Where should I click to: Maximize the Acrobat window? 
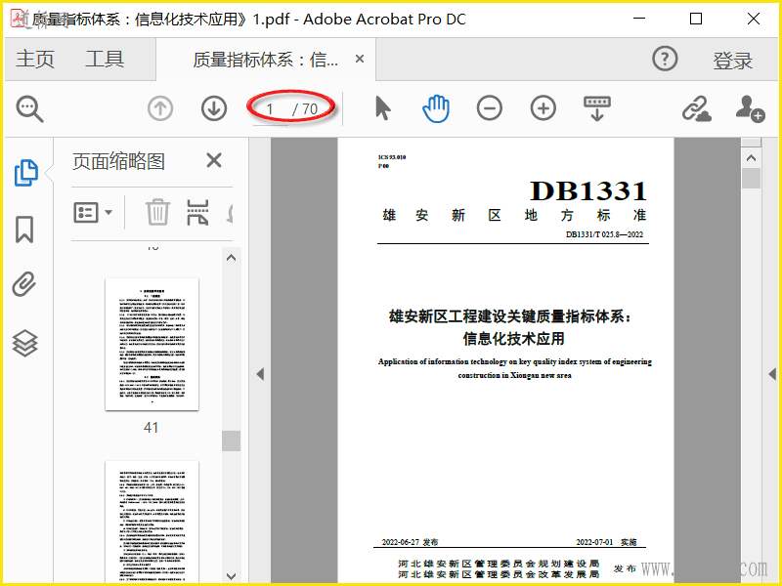click(x=696, y=19)
